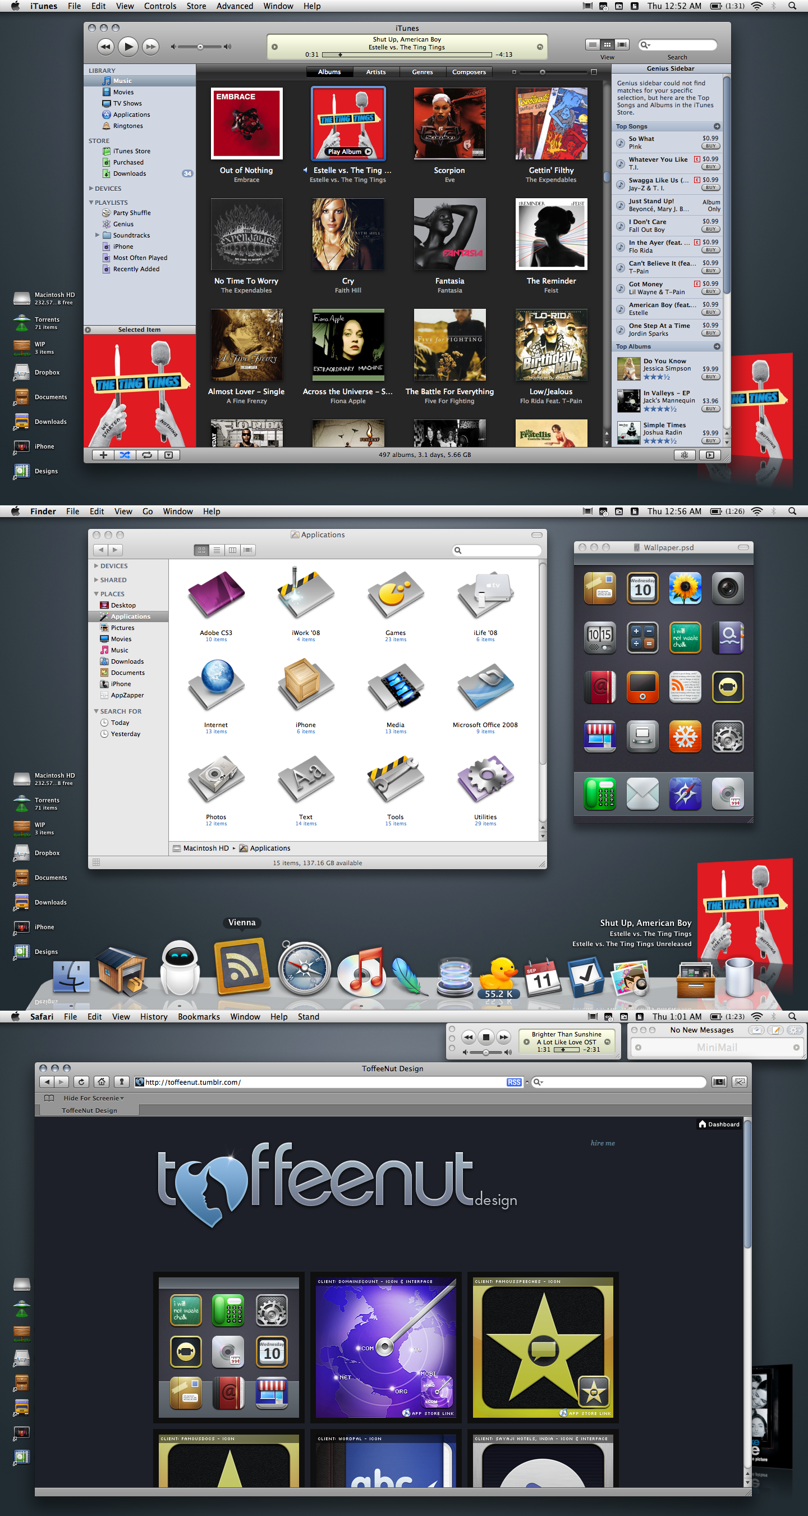Expand Top Albums arrow in Genius Sidebar
This screenshot has height=1516, width=808.
click(x=717, y=346)
